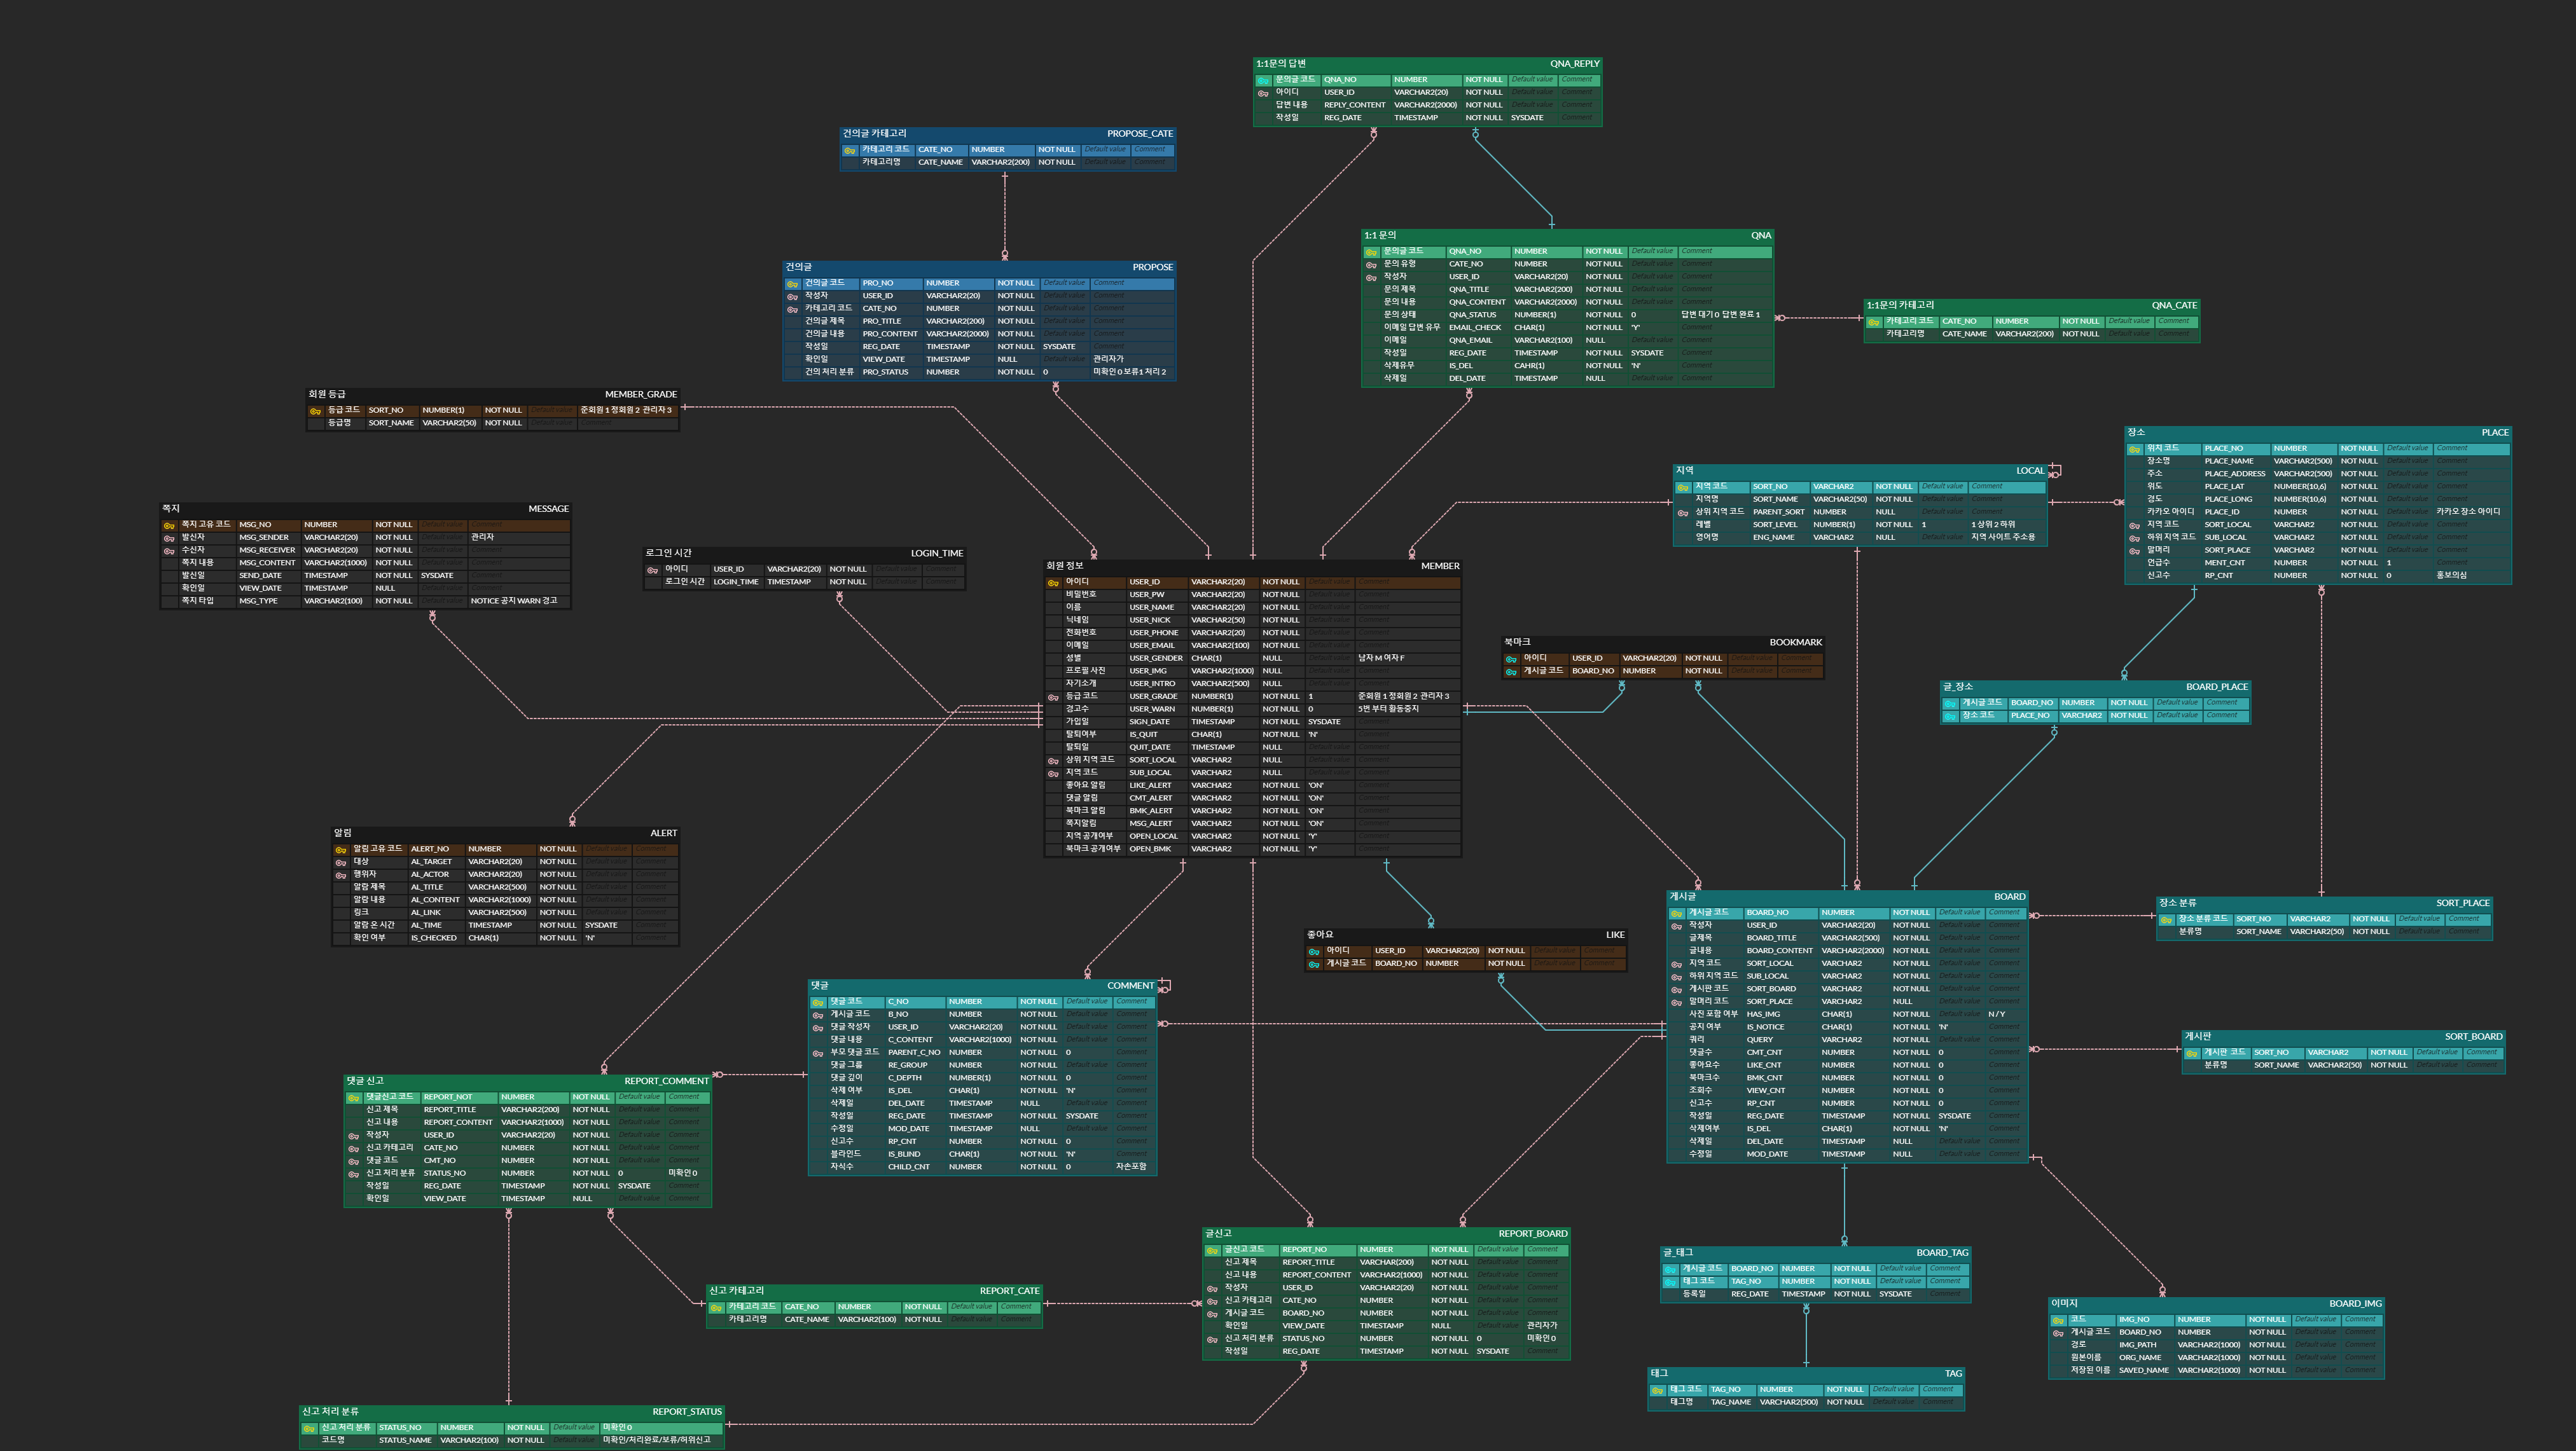Screen dimensions: 2576x1451
Task: Click the key icon beside QNA_NO in QNA_REPLY table
Action: (x=1263, y=80)
